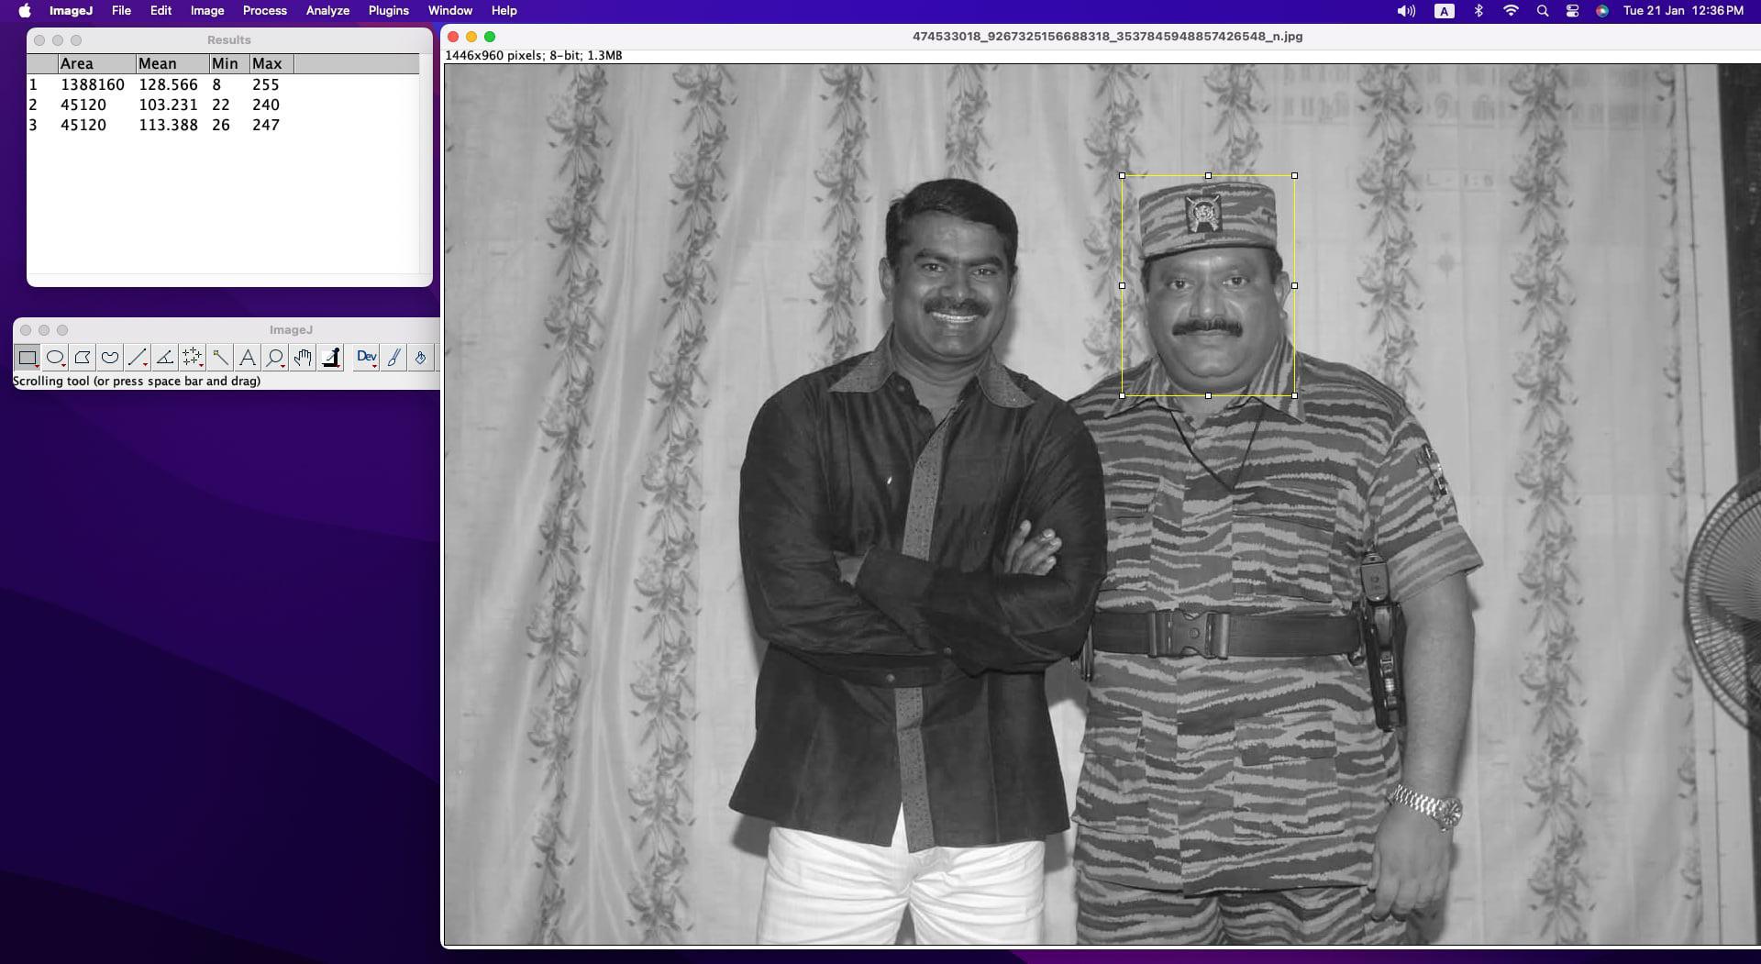Viewport: 1761px width, 964px height.
Task: Select the Angle tool
Action: 165,358
